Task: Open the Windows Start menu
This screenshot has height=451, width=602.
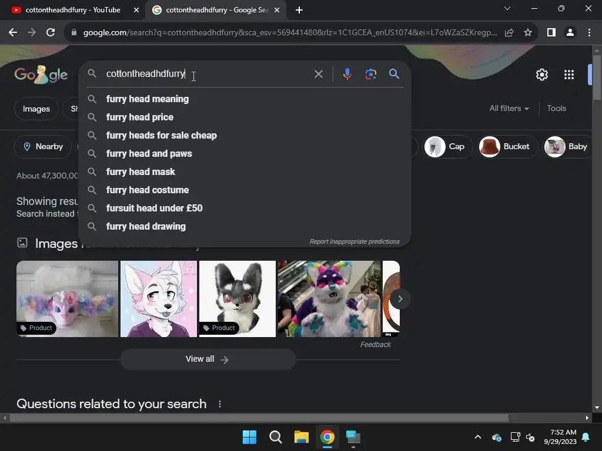Action: [x=249, y=437]
